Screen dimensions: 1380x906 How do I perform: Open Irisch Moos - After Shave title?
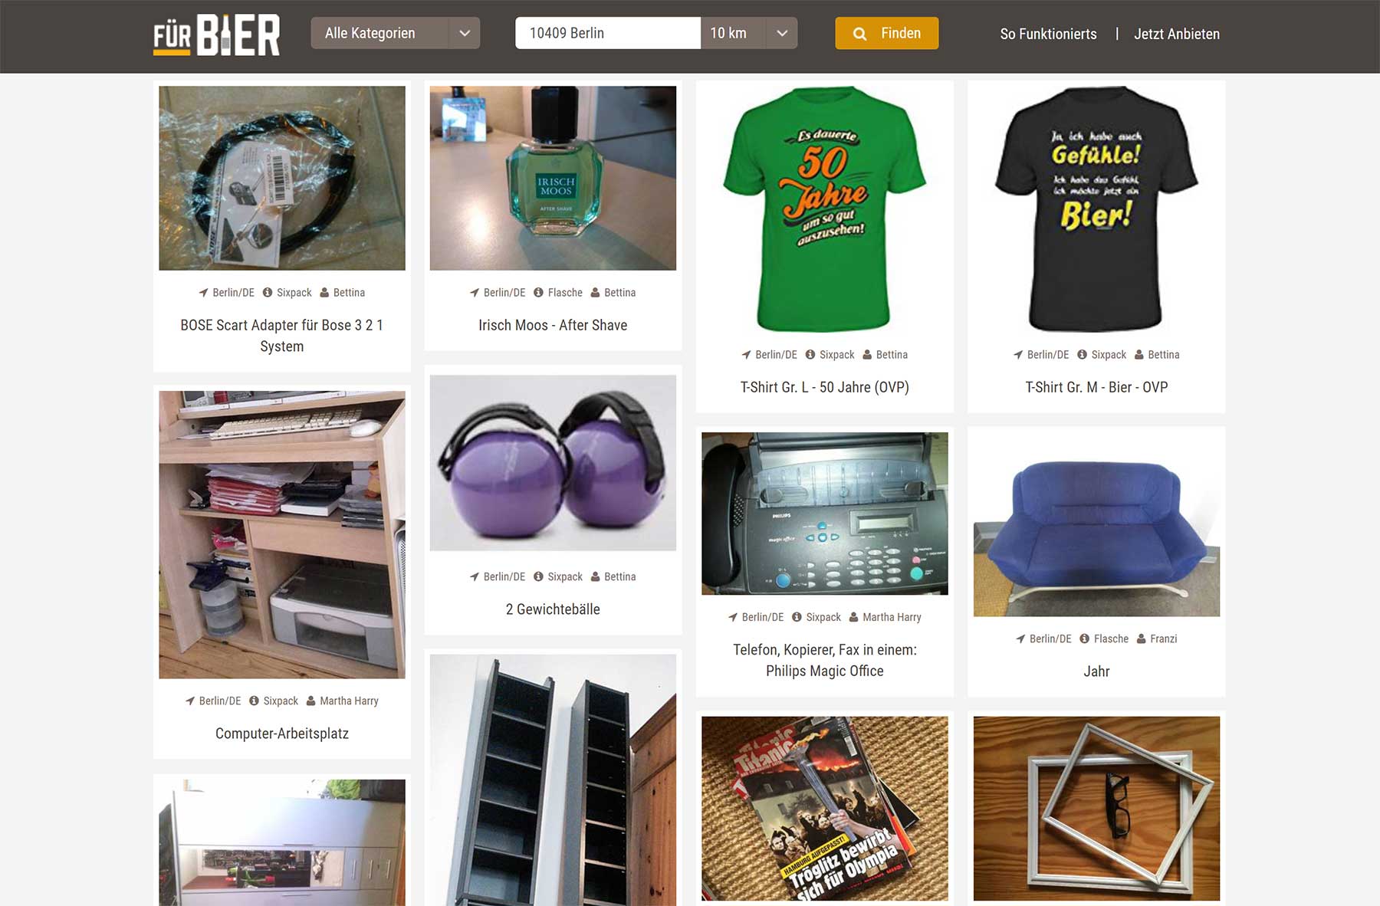[553, 325]
